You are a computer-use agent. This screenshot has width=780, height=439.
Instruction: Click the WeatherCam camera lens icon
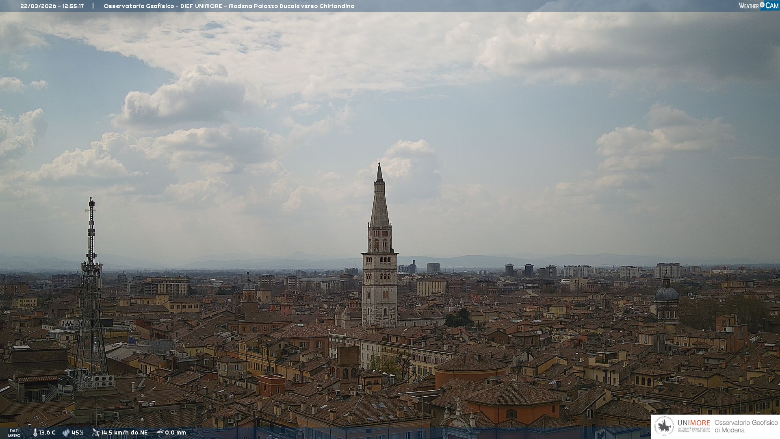[762, 5]
